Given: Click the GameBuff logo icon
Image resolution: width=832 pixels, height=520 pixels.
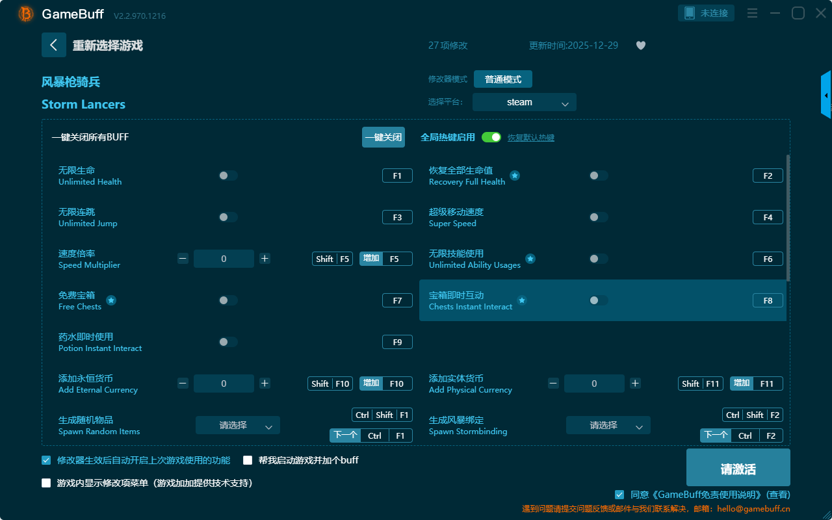Looking at the screenshot, I should click(26, 14).
